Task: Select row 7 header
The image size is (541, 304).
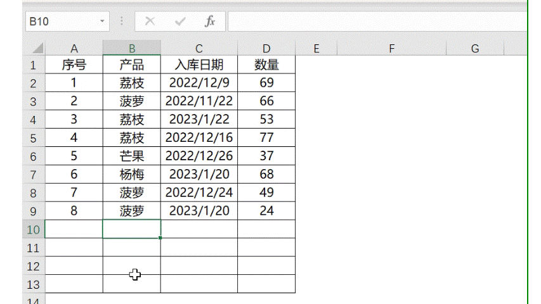Action: (33, 174)
